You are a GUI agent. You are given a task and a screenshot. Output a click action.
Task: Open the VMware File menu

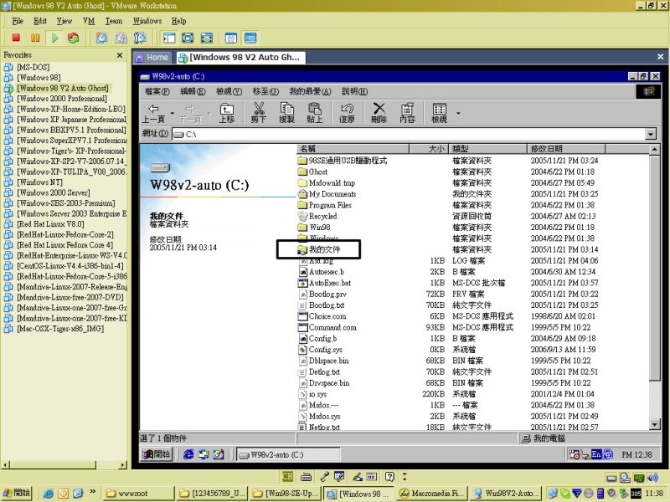[x=18, y=21]
